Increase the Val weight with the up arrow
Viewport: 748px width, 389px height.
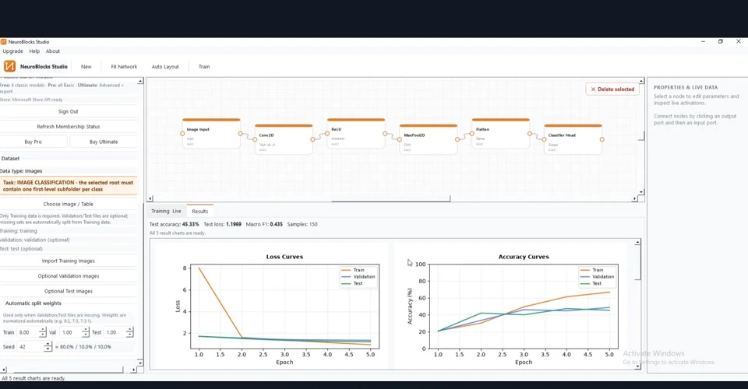click(x=86, y=330)
